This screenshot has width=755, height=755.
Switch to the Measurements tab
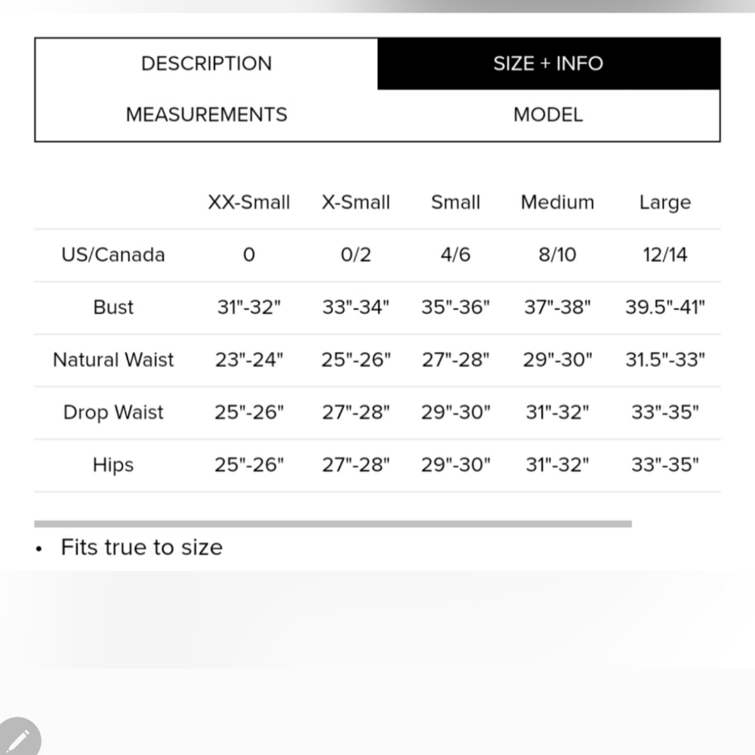click(206, 115)
